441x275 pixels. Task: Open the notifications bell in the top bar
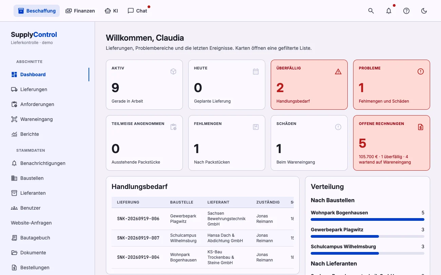pyautogui.click(x=389, y=11)
